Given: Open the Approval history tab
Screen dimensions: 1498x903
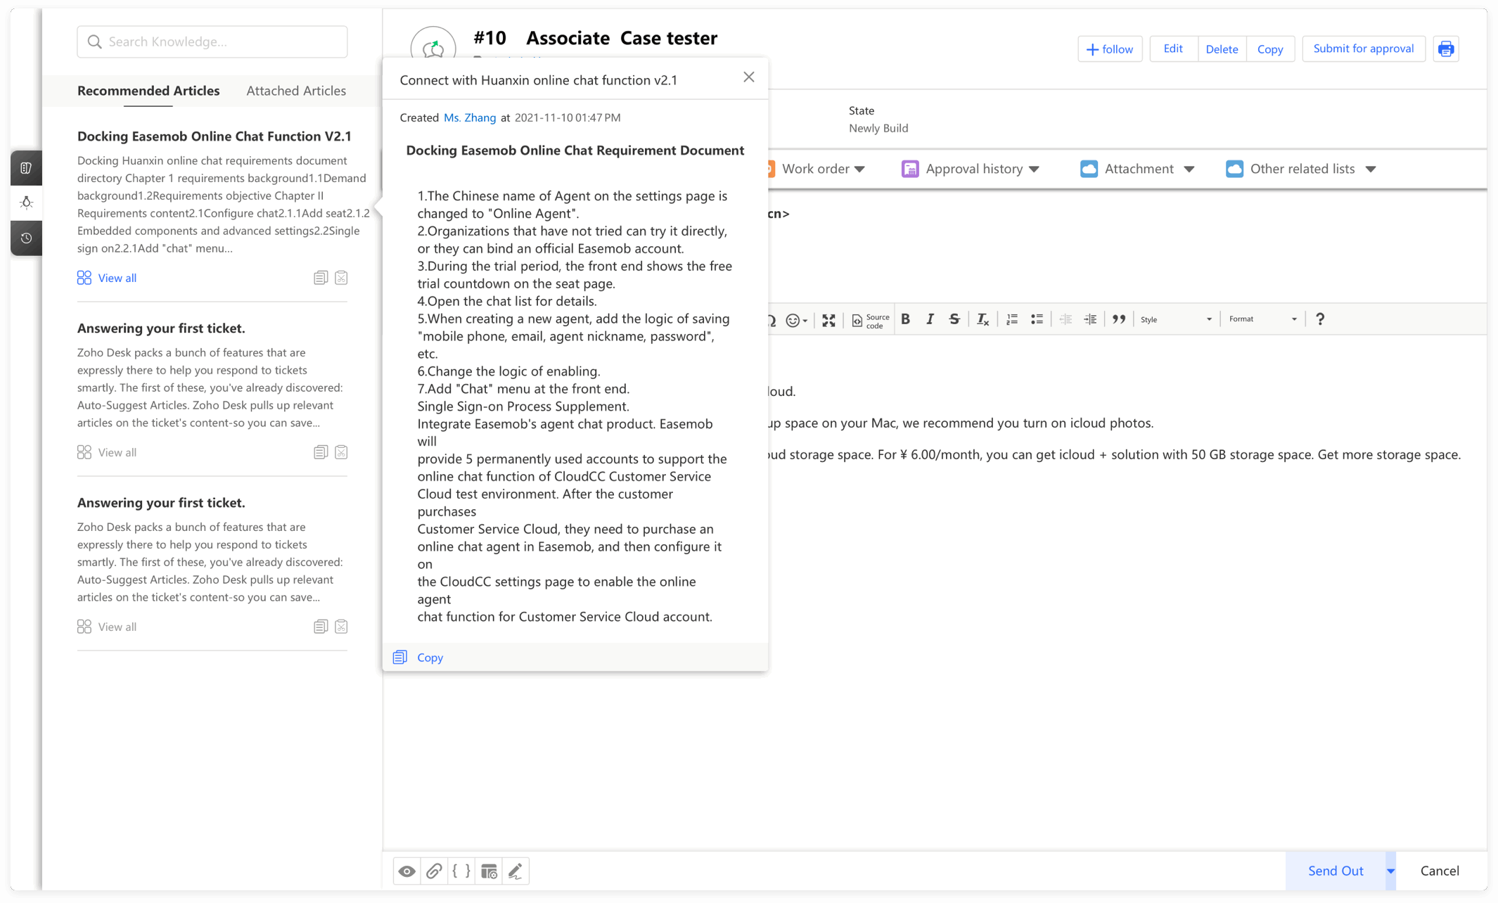Looking at the screenshot, I should (973, 169).
